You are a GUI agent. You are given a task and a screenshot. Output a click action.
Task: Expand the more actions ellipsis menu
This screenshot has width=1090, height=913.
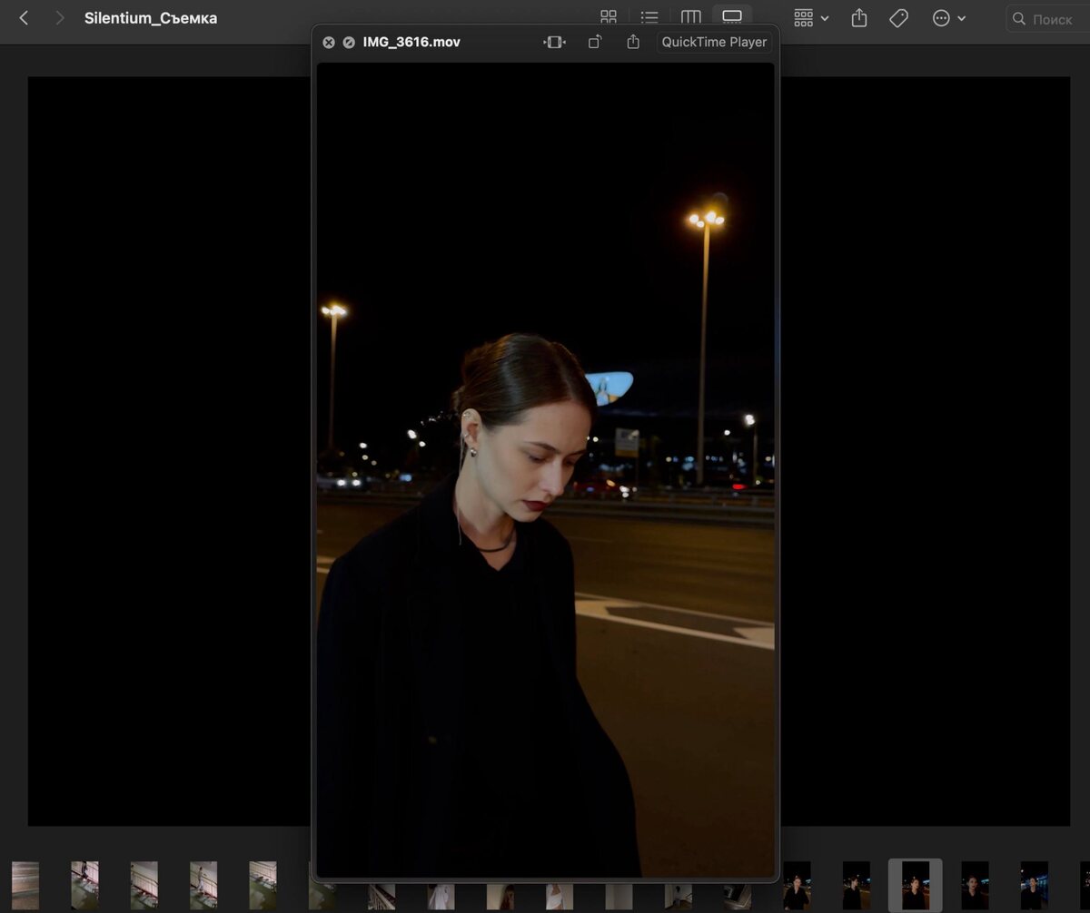948,18
